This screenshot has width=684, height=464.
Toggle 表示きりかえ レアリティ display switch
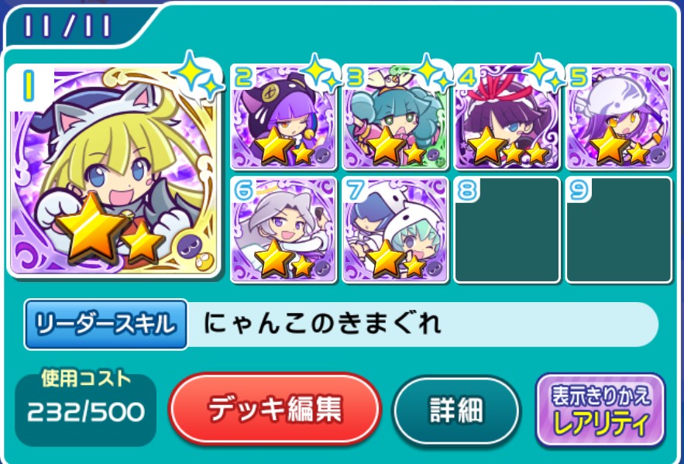(x=601, y=410)
